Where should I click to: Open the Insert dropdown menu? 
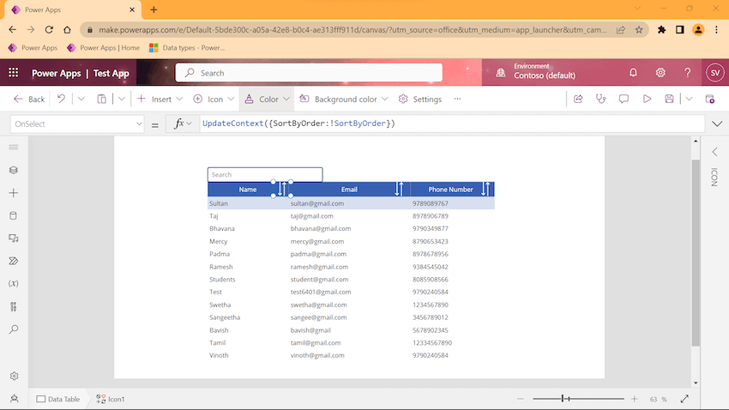click(x=160, y=99)
